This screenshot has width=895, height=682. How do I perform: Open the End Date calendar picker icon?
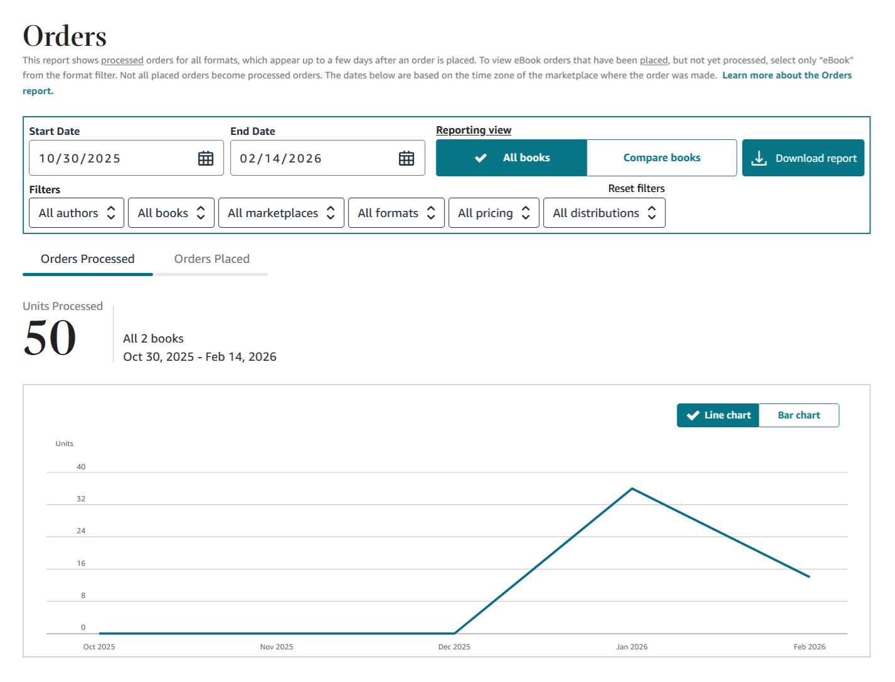(x=406, y=159)
